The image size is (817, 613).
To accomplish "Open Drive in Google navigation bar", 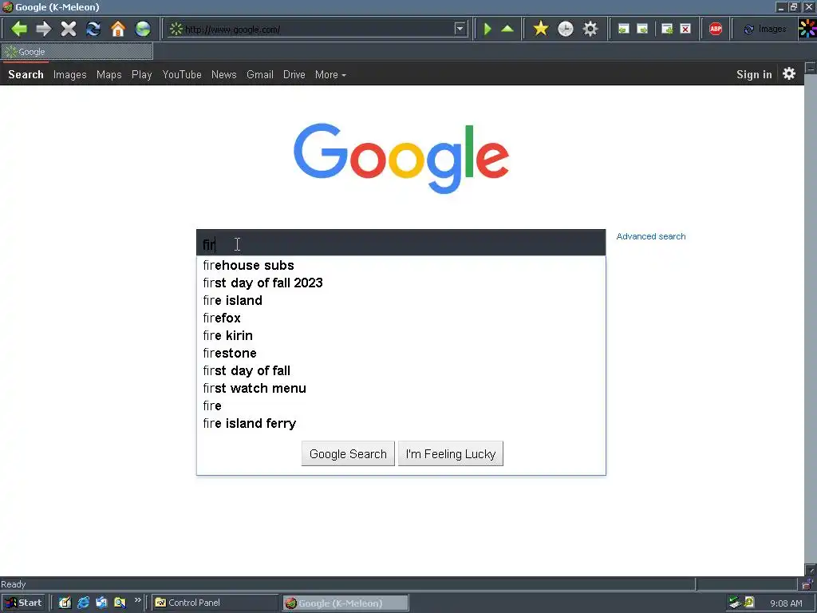I will (294, 74).
